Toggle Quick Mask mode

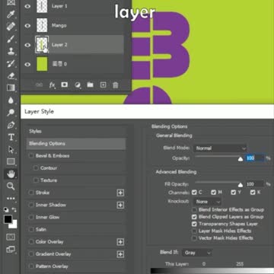(x=11, y=237)
